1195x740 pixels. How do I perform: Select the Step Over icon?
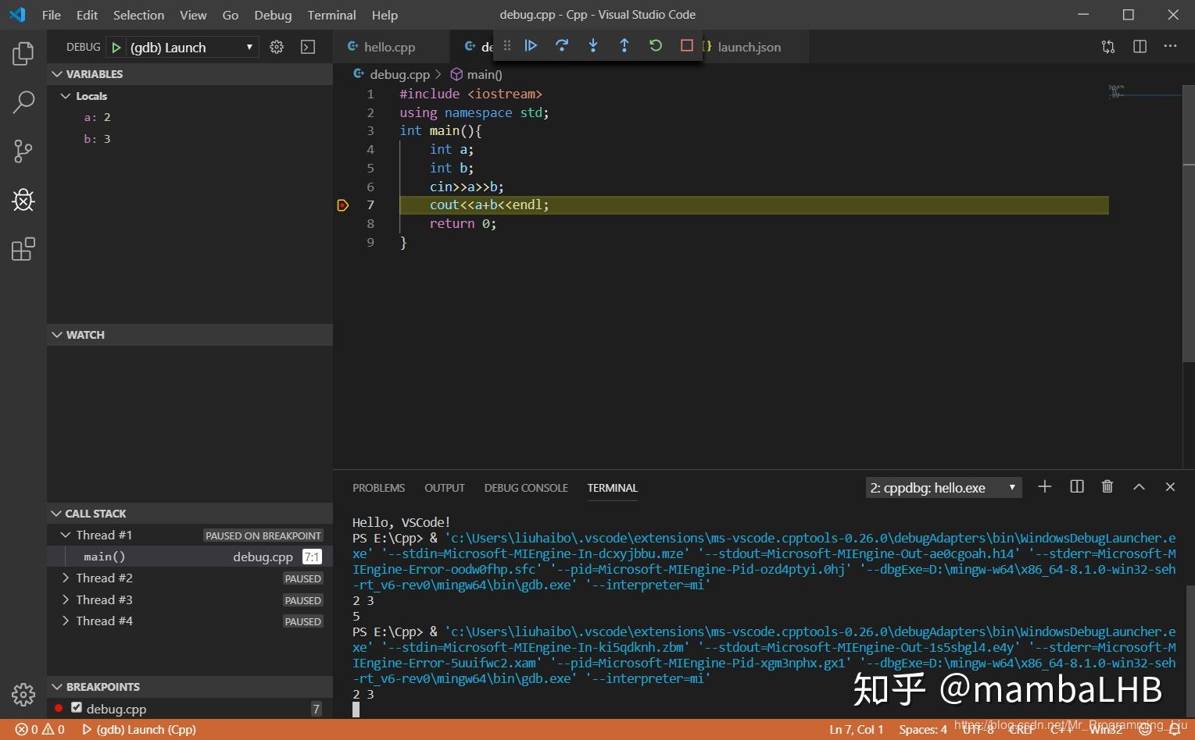(562, 45)
